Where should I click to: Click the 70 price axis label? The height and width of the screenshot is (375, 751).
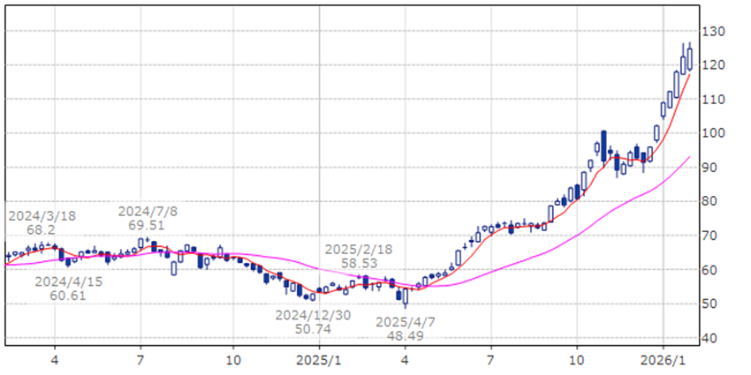click(x=712, y=236)
